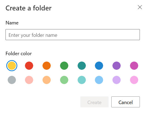
Task: Click the Create button
Action: coord(94,102)
